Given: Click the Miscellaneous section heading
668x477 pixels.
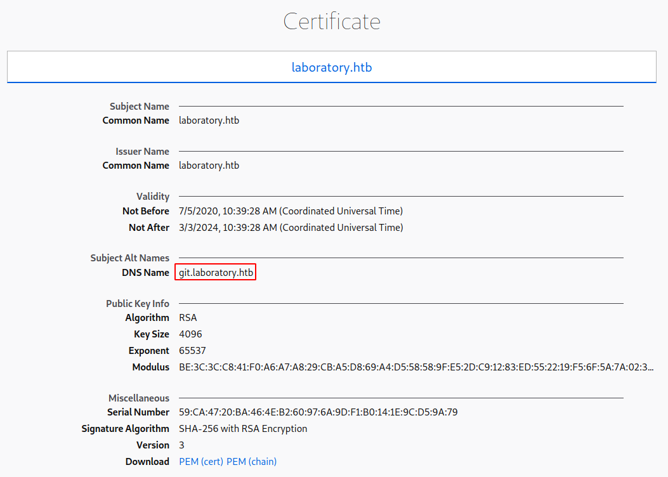Looking at the screenshot, I should point(139,398).
